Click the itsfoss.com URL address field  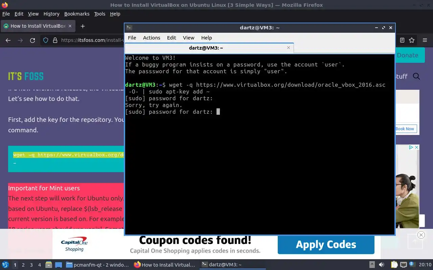92,40
